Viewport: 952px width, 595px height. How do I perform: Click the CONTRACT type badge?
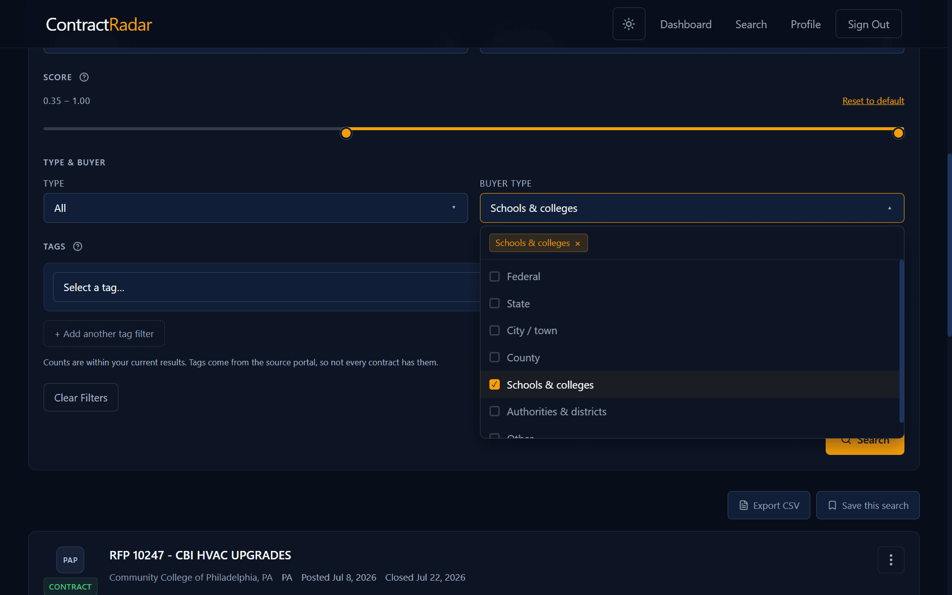coord(70,587)
